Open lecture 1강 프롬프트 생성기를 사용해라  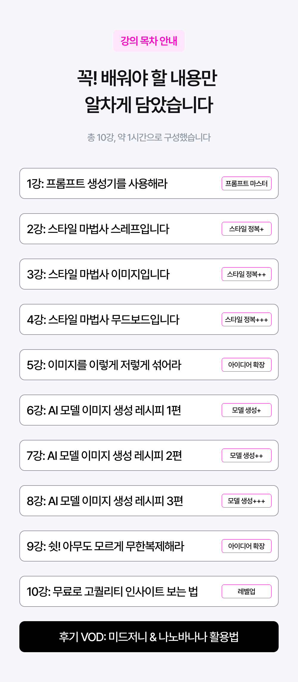[x=97, y=184]
